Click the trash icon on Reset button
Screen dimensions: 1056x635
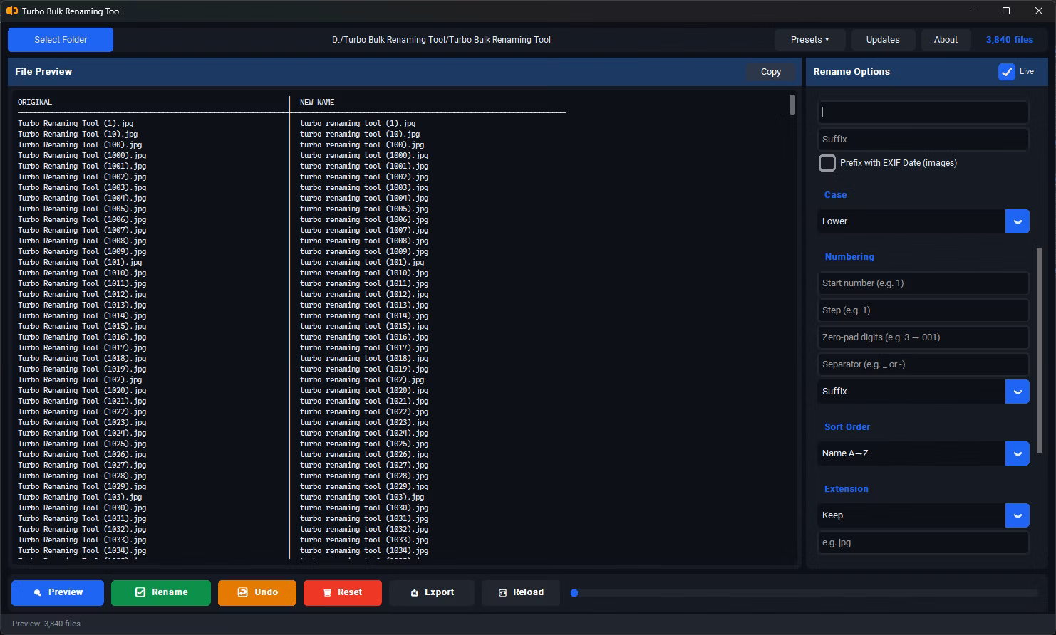[328, 592]
